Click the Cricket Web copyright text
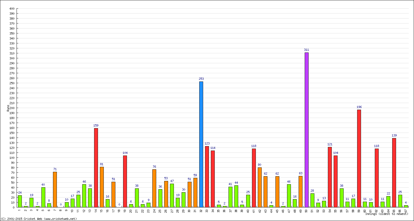 pyautogui.click(x=39, y=219)
